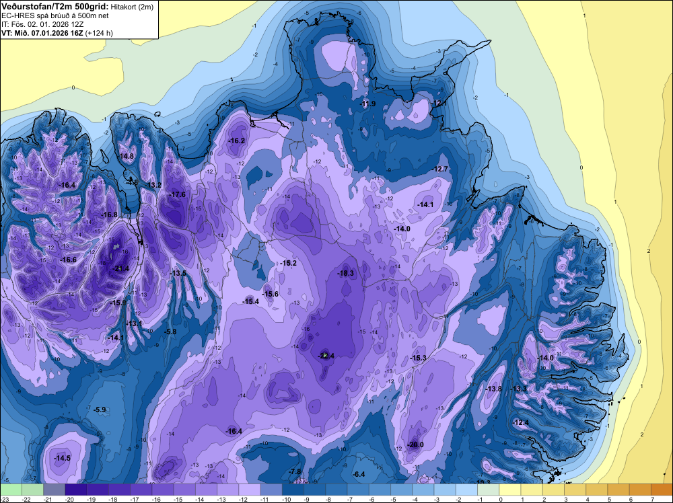Select the -16.2 temperature label

[x=237, y=141]
